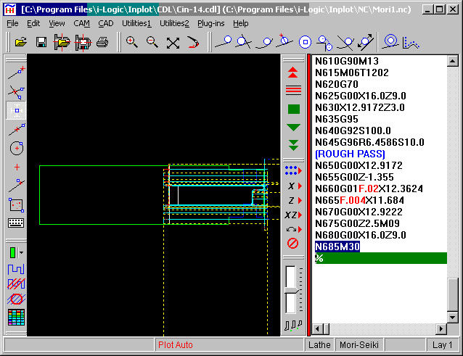Toggle the X axis arrow button
463x356 pixels.
(x=293, y=186)
